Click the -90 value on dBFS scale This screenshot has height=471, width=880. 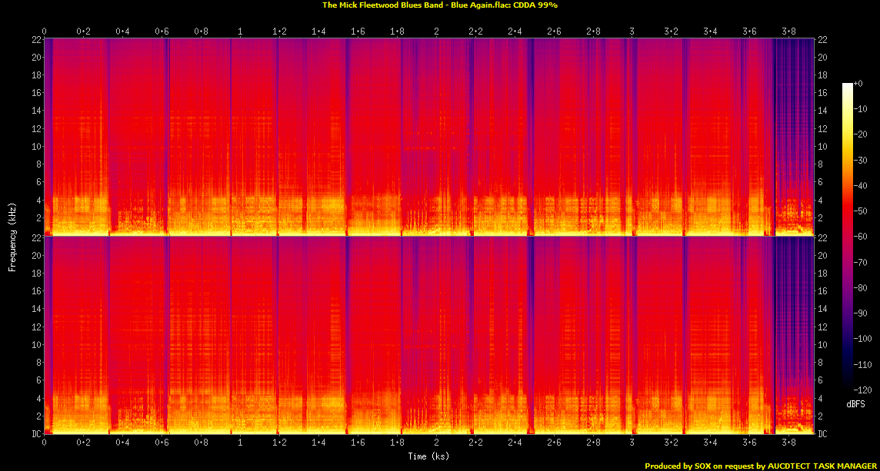point(861,313)
